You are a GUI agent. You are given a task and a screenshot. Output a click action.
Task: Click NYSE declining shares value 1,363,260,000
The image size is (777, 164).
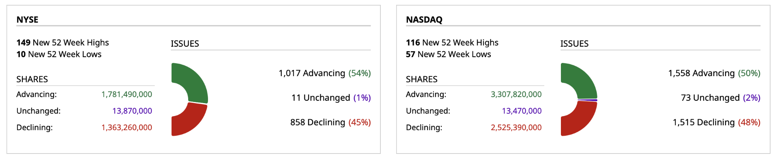point(127,127)
